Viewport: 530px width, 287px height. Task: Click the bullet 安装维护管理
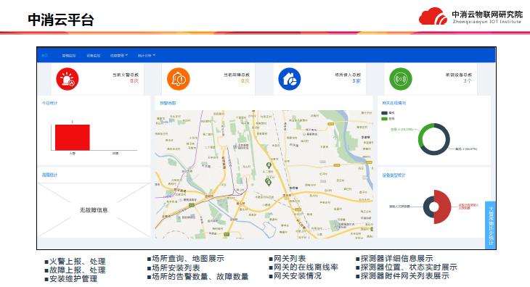point(71,279)
